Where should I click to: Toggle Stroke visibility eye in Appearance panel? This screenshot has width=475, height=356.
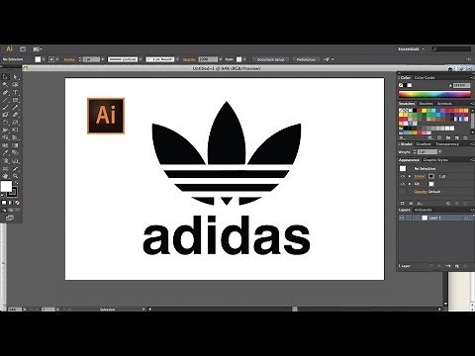(x=403, y=176)
